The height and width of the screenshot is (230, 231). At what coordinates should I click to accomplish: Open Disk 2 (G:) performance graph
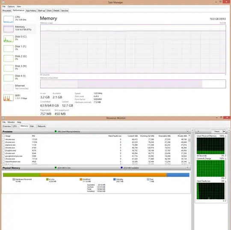point(9,58)
